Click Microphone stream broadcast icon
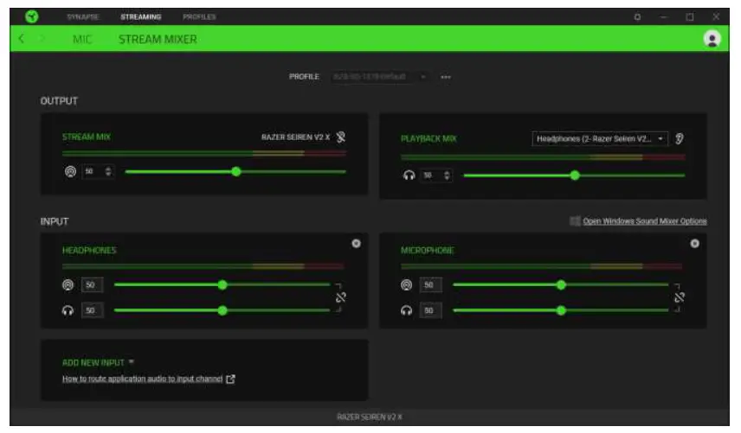 (406, 285)
